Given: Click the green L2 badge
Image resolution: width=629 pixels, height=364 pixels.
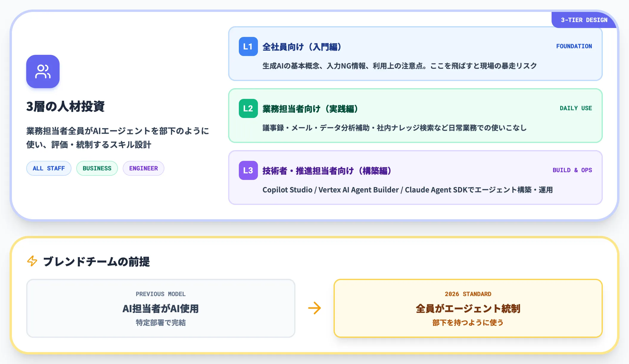Looking at the screenshot, I should (248, 108).
